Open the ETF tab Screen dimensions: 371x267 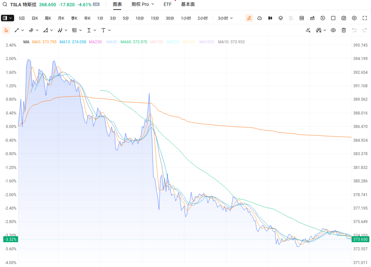click(168, 4)
